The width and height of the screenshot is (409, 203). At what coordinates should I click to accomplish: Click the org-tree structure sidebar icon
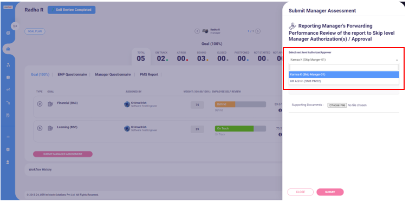pos(8,102)
